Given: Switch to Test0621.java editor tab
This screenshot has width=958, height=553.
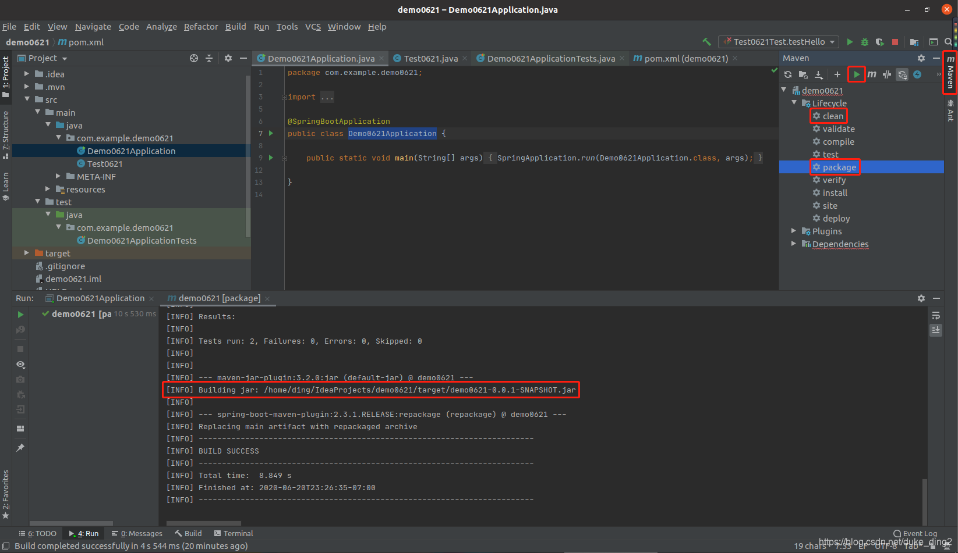Looking at the screenshot, I should pos(430,58).
